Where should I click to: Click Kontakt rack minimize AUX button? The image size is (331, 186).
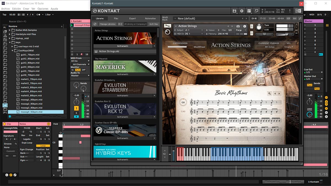(295, 18)
